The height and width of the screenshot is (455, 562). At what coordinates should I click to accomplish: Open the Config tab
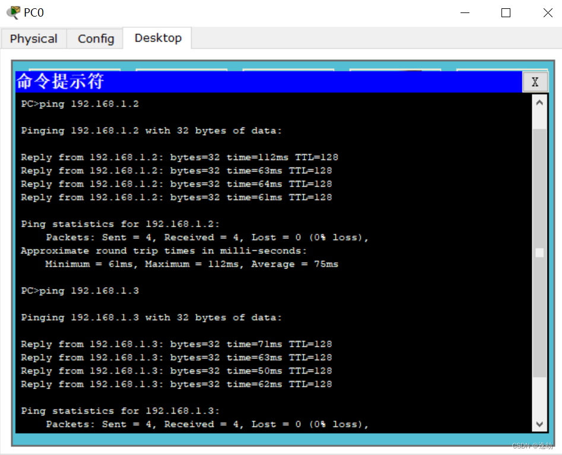[x=96, y=39]
